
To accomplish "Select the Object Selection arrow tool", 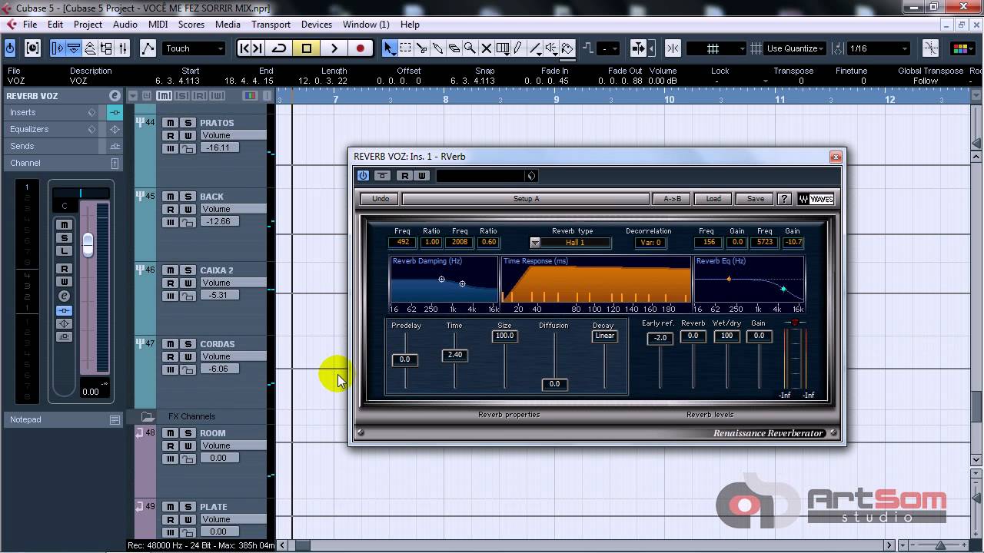I will pos(389,48).
